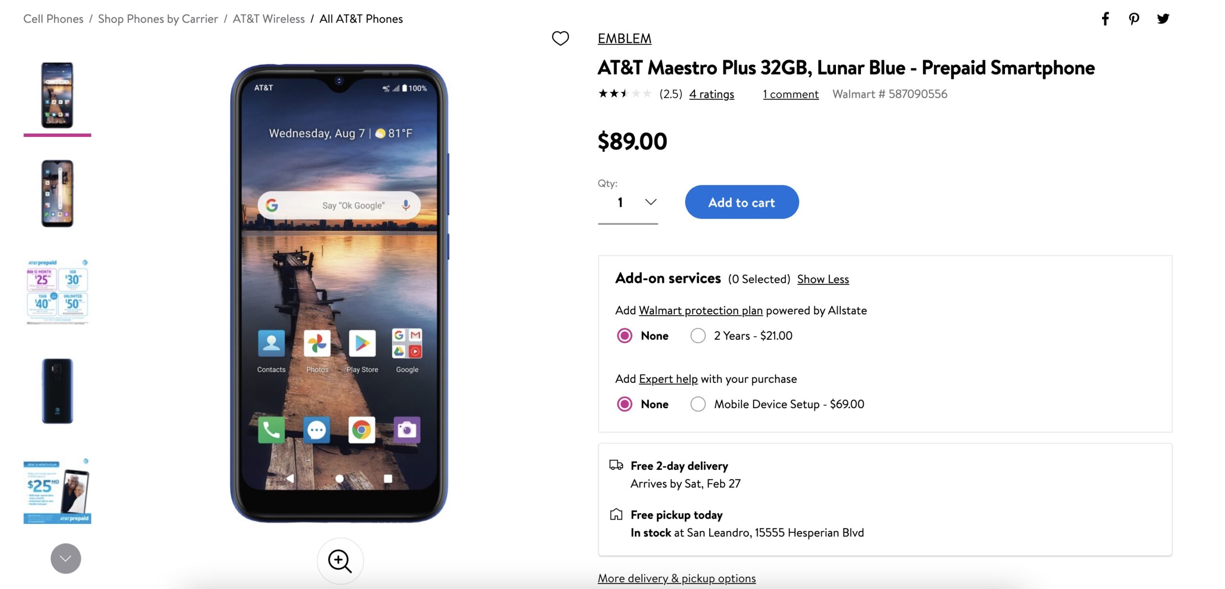Select Mobile Device Setup $69.00 option
The width and height of the screenshot is (1225, 589).
698,404
